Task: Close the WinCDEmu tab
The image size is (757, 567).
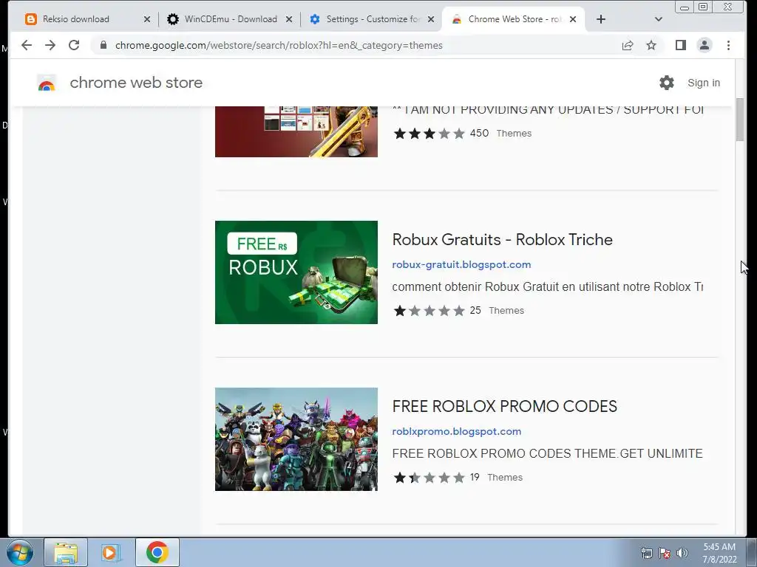Action: coord(289,19)
